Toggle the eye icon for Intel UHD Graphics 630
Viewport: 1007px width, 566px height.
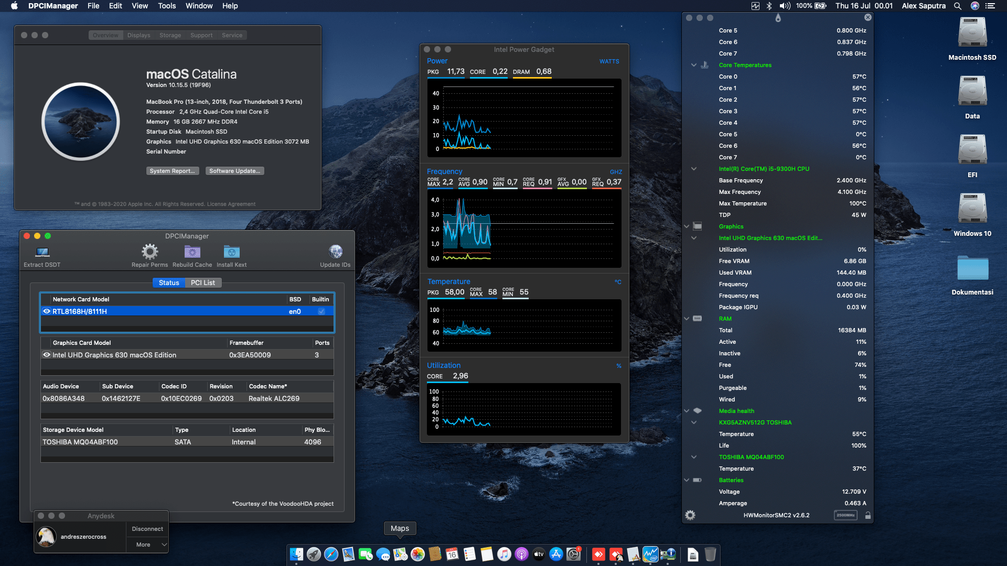coord(47,354)
